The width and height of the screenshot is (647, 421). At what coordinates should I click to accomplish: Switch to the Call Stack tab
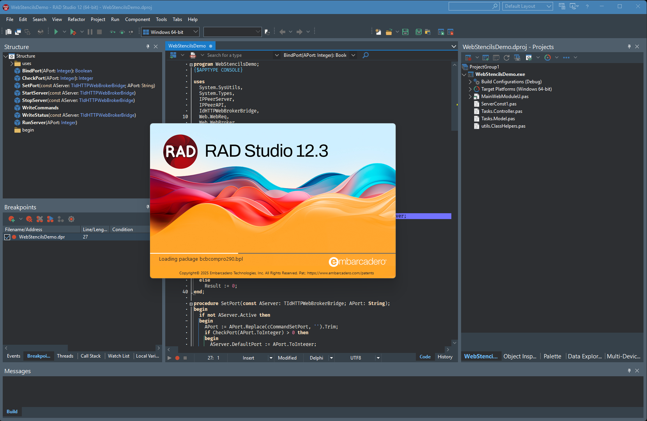pos(90,356)
